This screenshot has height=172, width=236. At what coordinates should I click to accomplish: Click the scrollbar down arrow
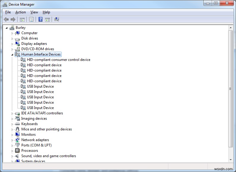click(x=231, y=160)
